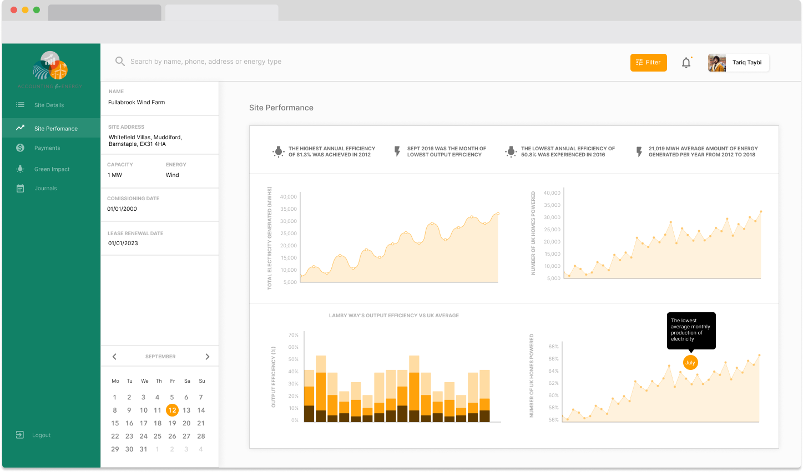
Task: Click the search input field
Action: point(206,62)
